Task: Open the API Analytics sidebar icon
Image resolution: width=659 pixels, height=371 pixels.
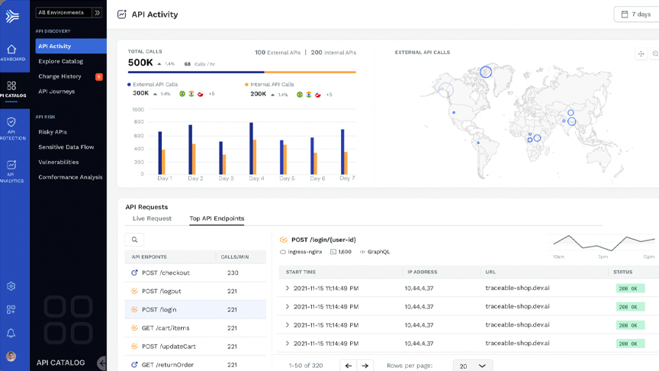Action: (x=11, y=164)
